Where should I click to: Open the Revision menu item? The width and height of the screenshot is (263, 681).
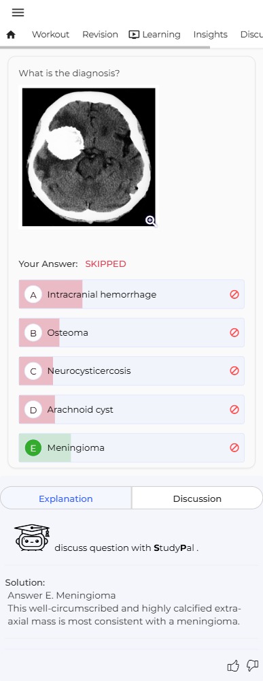coord(100,35)
